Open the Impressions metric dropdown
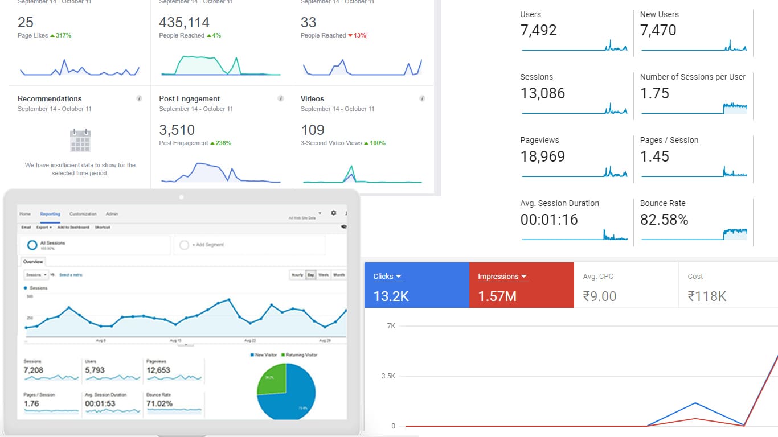778x437 pixels. (x=503, y=277)
